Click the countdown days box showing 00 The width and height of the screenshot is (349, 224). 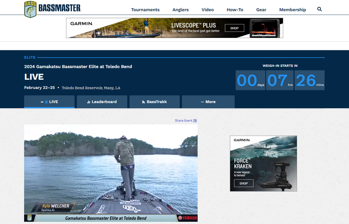click(250, 80)
